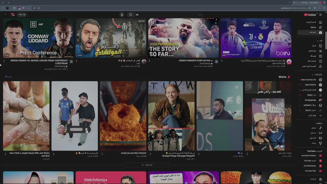Play the Joseph Parker story thumbnail
The width and height of the screenshot is (327, 184).
pyautogui.click(x=183, y=38)
